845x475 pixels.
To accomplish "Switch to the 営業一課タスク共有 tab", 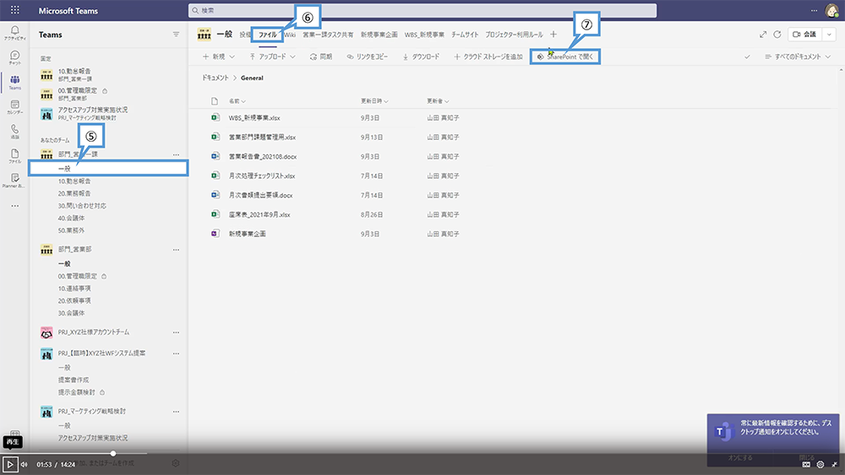I will coord(328,35).
